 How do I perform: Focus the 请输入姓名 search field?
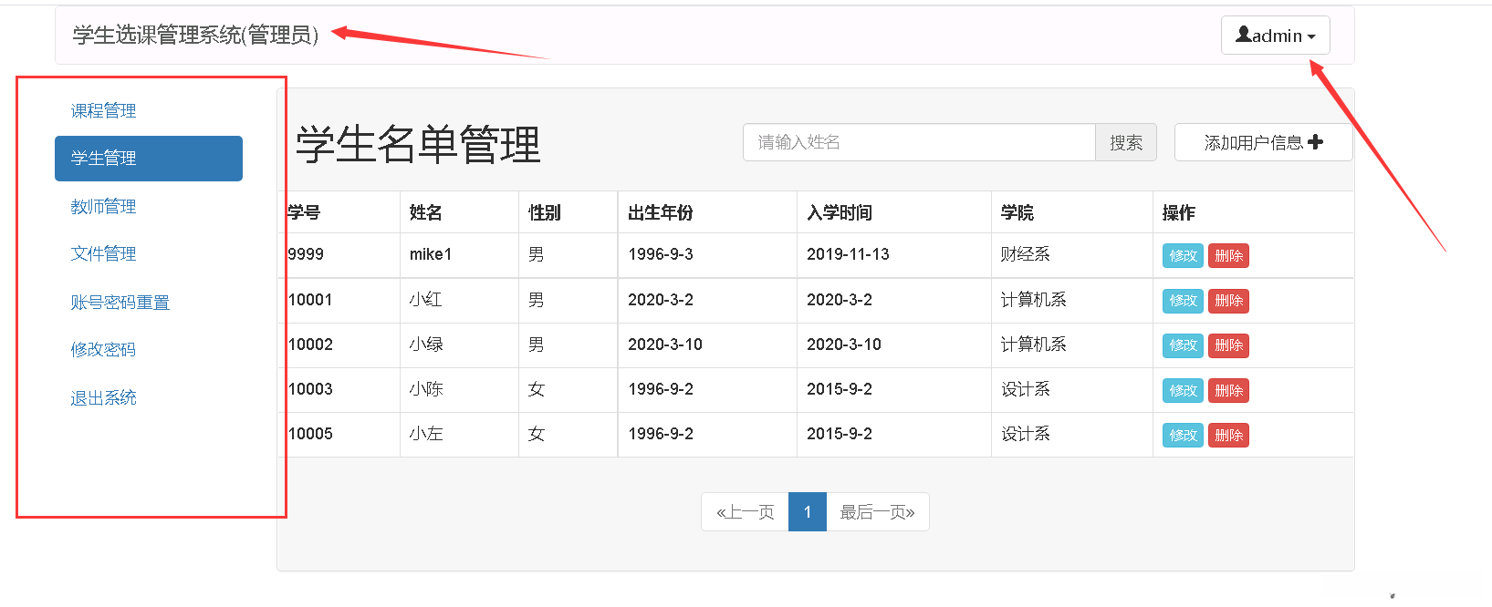point(919,142)
